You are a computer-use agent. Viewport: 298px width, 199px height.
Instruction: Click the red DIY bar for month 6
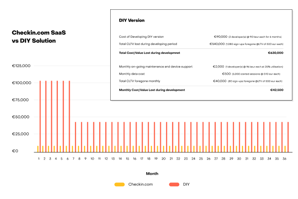[x=69, y=116]
